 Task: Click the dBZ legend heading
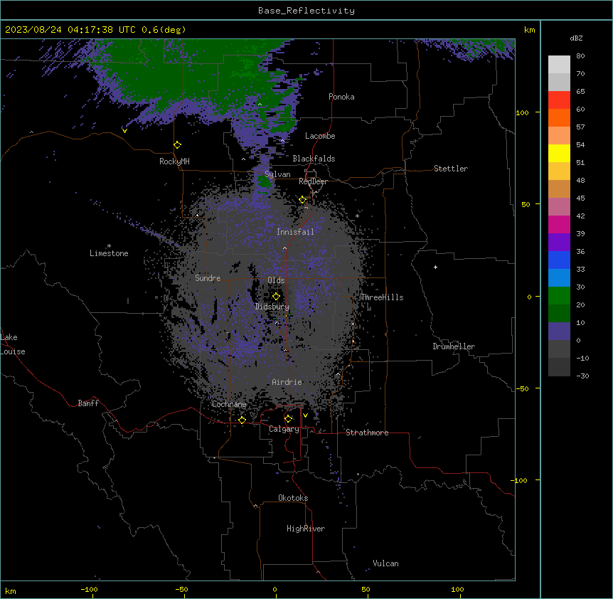pyautogui.click(x=576, y=38)
